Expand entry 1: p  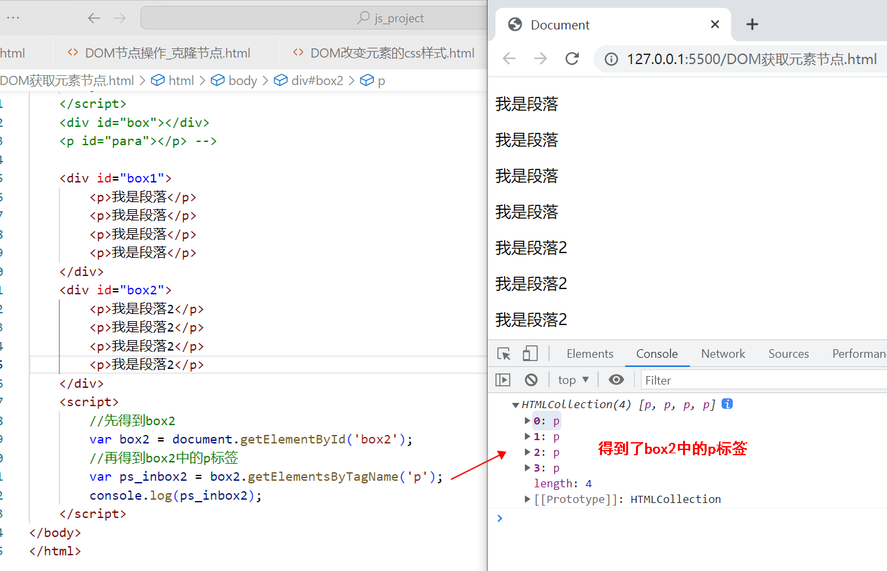coord(528,436)
